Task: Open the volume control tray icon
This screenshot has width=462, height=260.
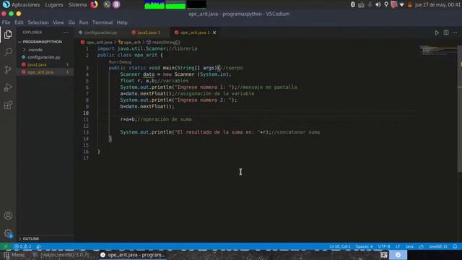Action: [x=378, y=4]
